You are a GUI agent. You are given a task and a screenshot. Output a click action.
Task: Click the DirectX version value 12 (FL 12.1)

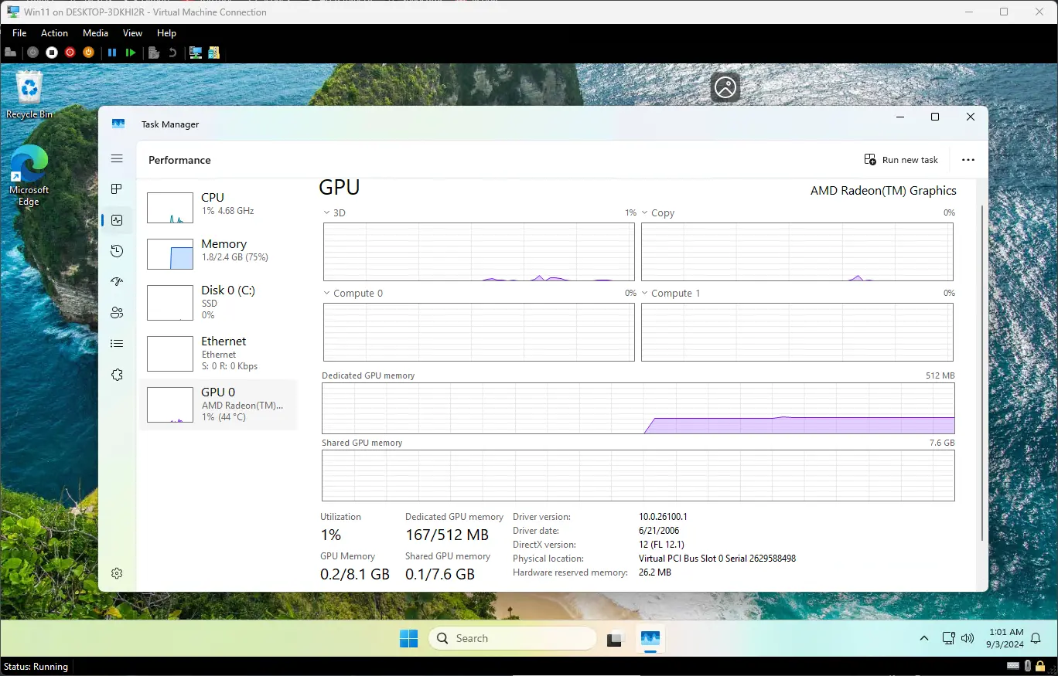click(661, 545)
